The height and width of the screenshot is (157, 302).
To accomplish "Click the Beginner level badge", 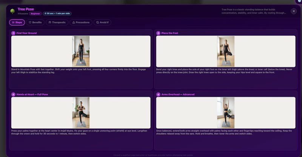I will pyautogui.click(x=35, y=14).
